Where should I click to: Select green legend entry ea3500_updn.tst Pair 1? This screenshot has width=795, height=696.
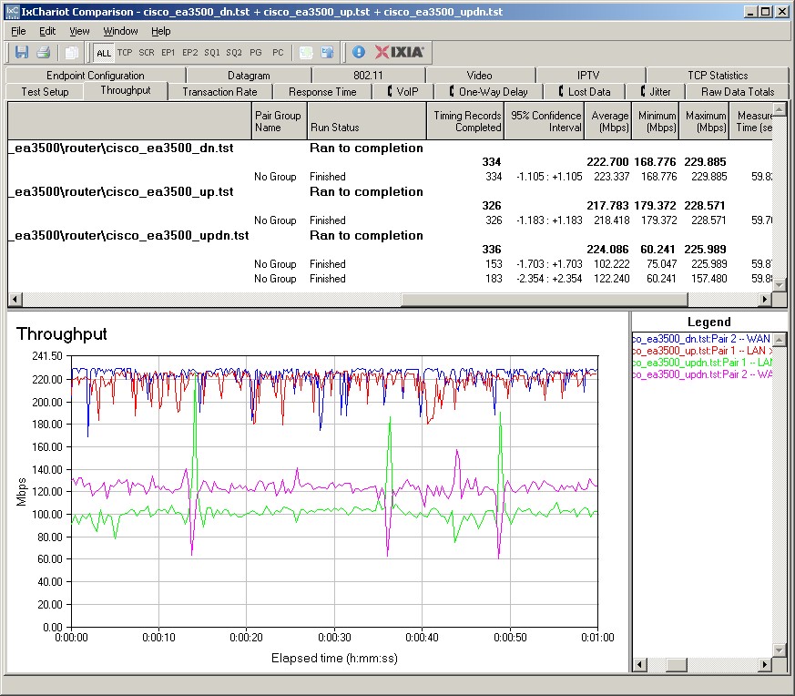pos(702,363)
